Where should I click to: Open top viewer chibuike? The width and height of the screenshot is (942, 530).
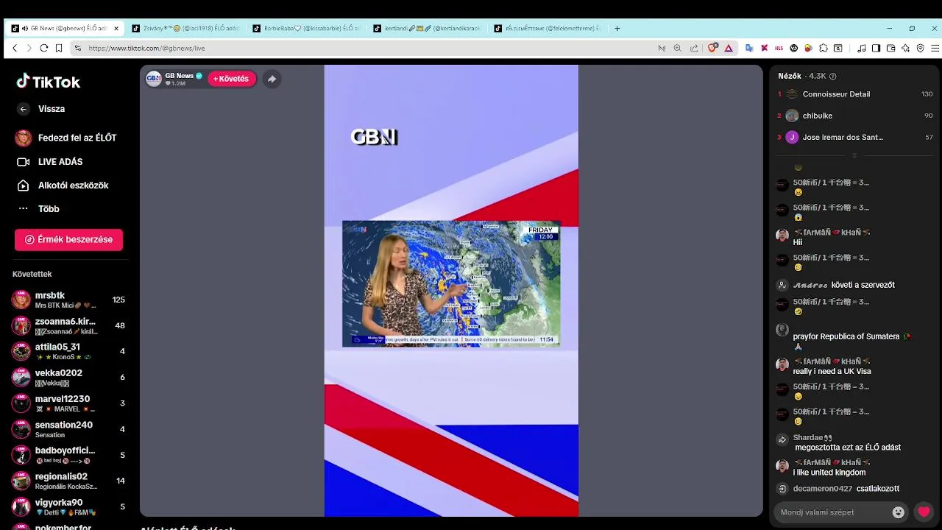pyautogui.click(x=855, y=116)
